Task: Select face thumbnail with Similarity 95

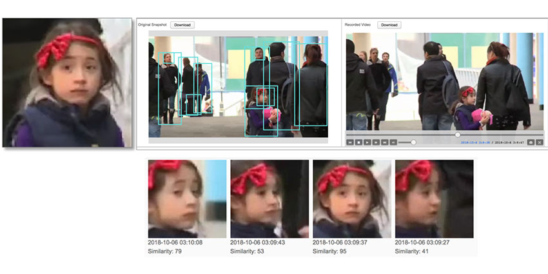Action: tap(352, 199)
